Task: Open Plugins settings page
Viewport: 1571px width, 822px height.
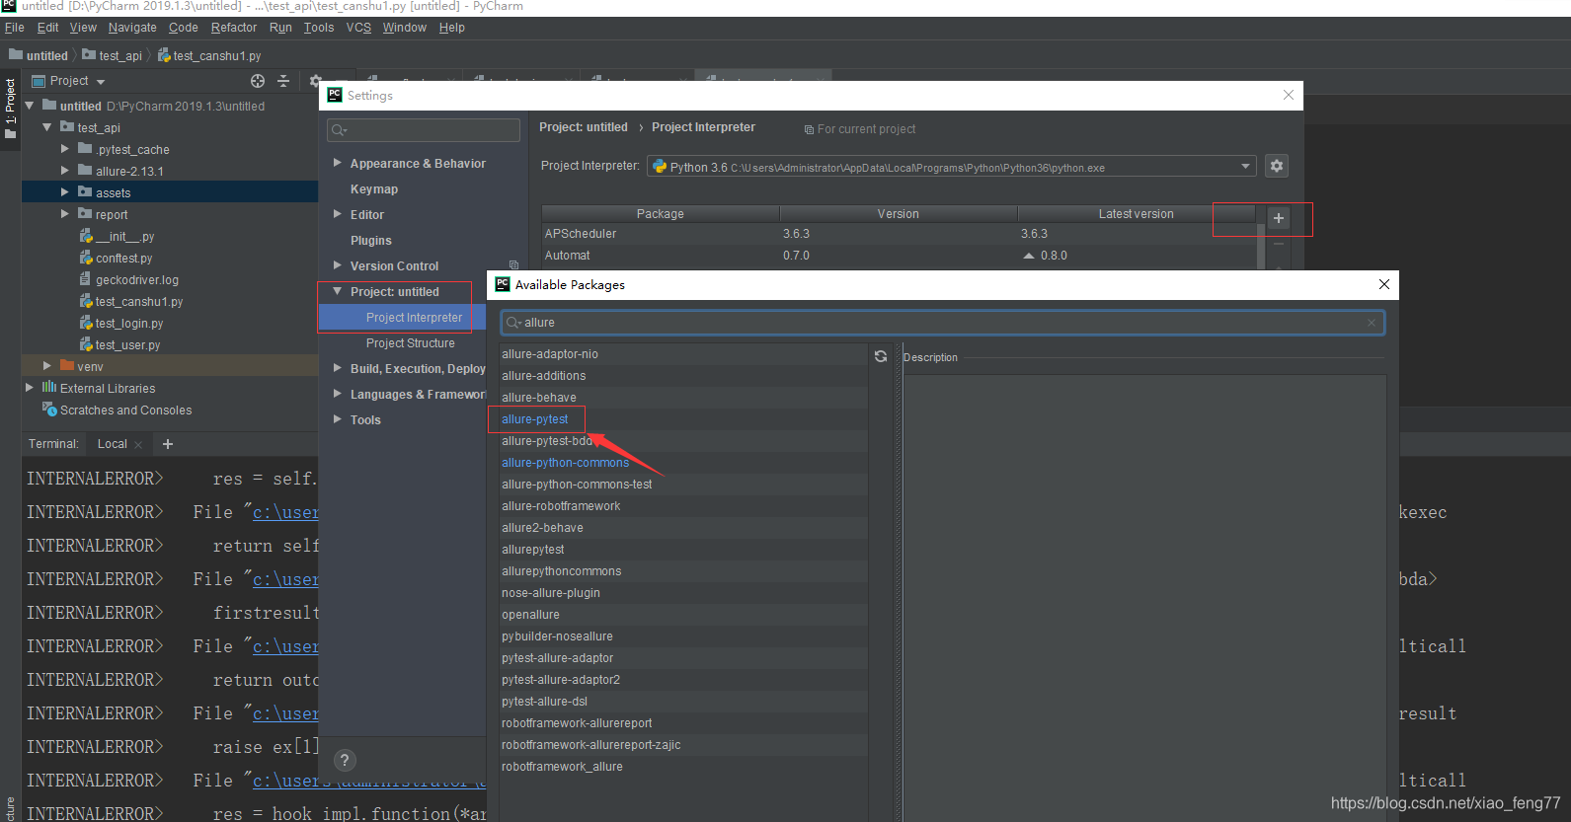Action: 371,241
